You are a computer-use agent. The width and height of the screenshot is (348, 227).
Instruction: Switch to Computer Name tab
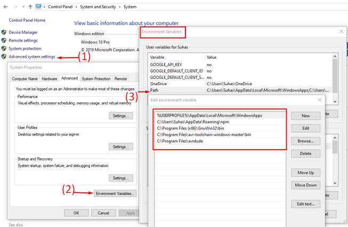click(x=25, y=79)
